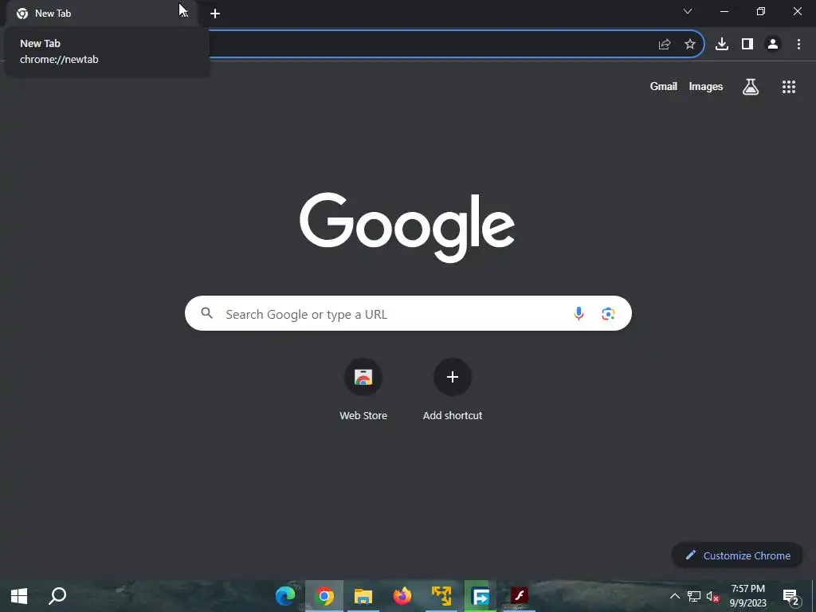Open Chrome downloads icon

click(722, 45)
